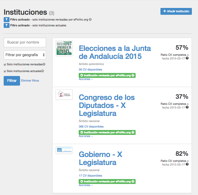Image resolution: width=198 pixels, height=195 pixels.
Task: Select the 82% ratio value
Action: (182, 154)
